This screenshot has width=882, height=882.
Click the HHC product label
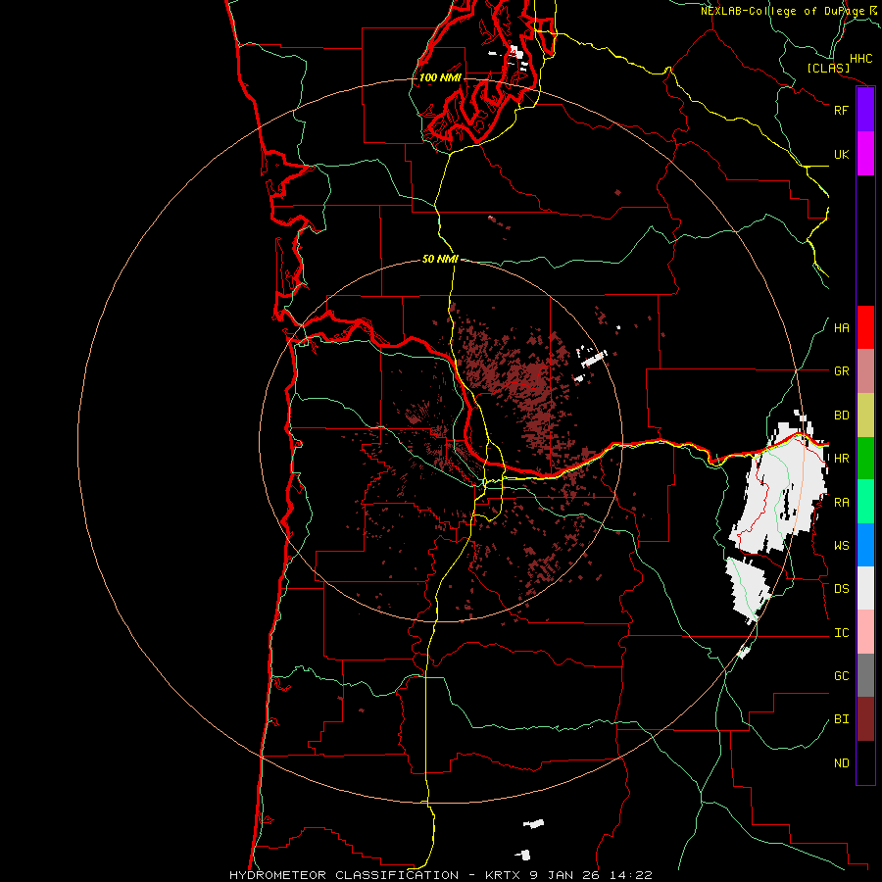point(861,59)
